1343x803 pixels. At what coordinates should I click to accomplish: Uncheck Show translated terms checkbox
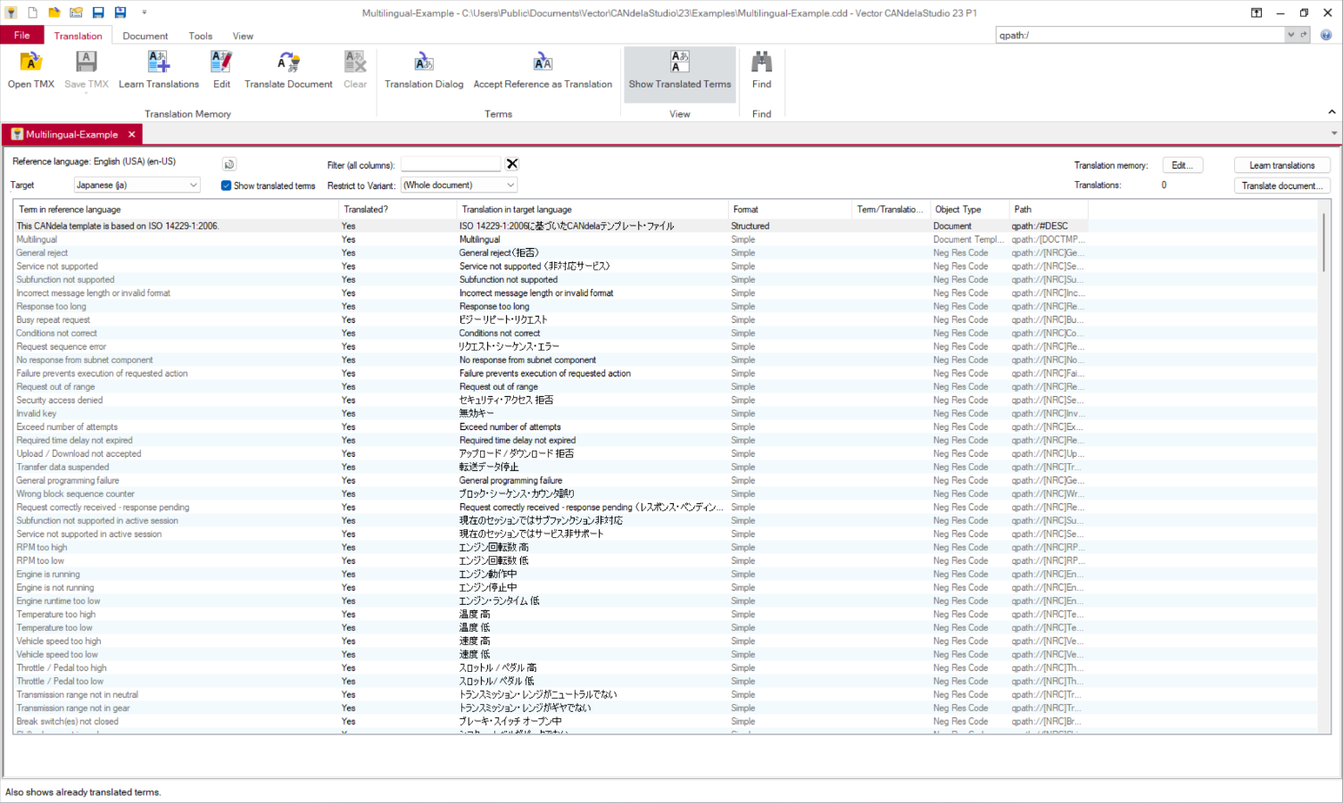pos(226,186)
